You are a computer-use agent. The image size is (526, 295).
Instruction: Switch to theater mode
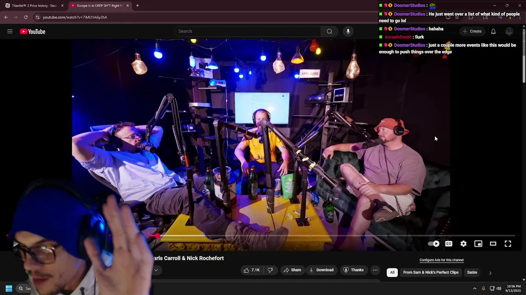493,244
